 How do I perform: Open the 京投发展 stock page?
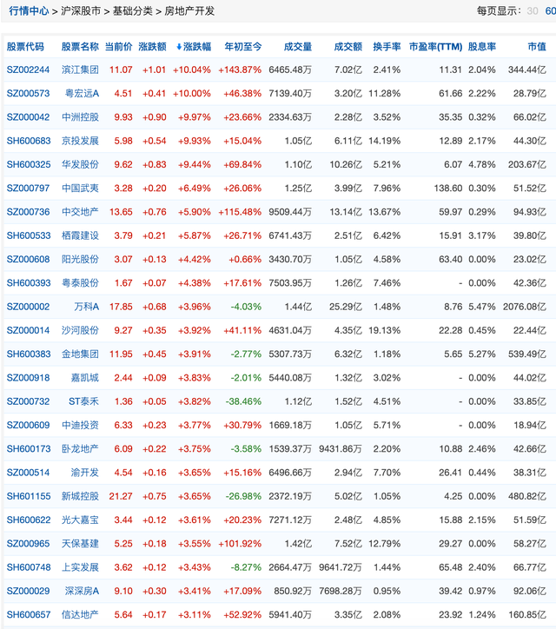point(80,141)
